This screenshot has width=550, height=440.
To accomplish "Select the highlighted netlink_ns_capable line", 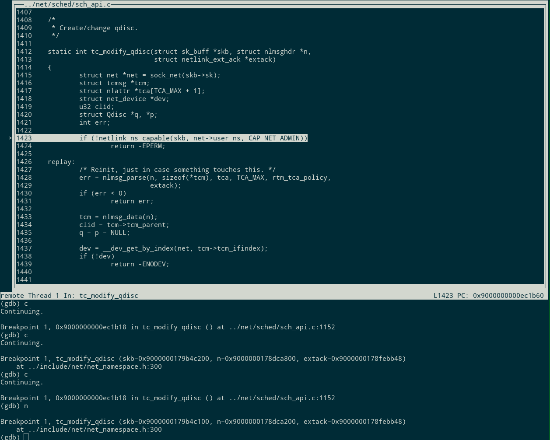I will click(193, 138).
